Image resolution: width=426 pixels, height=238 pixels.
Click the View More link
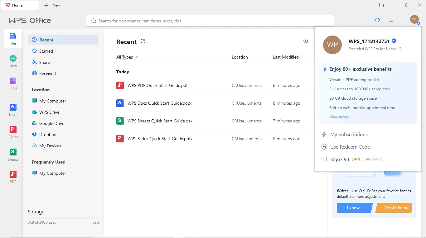pyautogui.click(x=339, y=117)
